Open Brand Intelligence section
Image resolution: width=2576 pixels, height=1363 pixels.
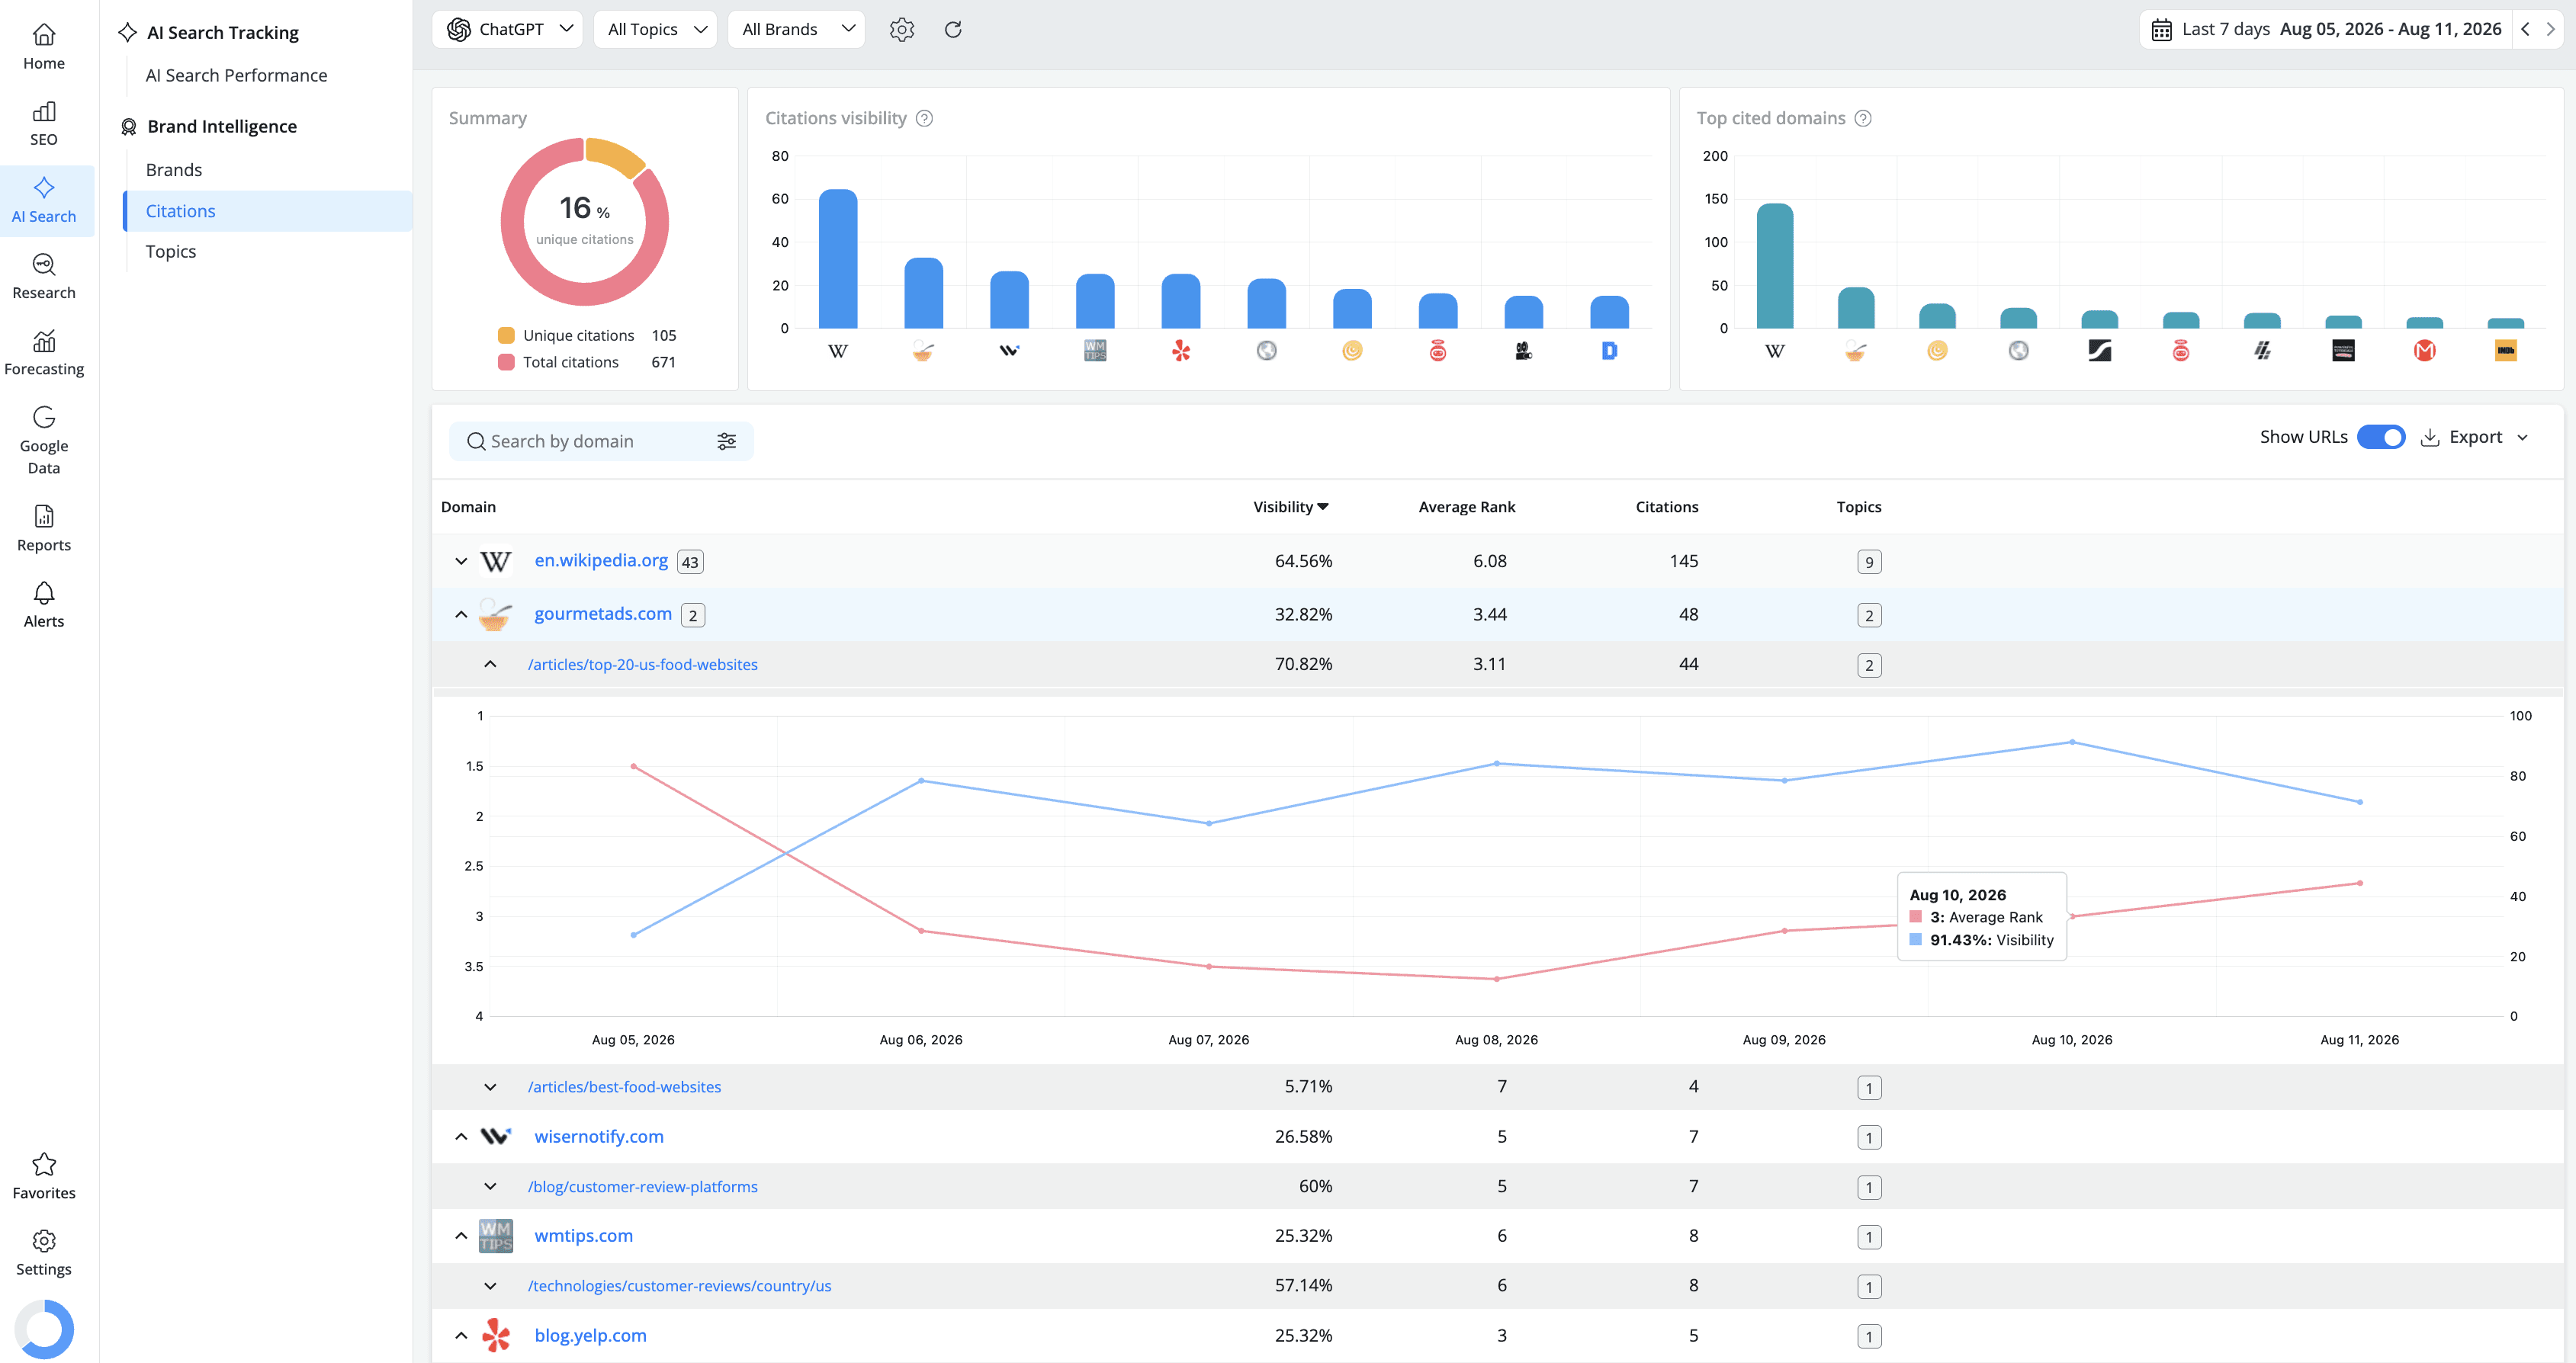[x=222, y=126]
